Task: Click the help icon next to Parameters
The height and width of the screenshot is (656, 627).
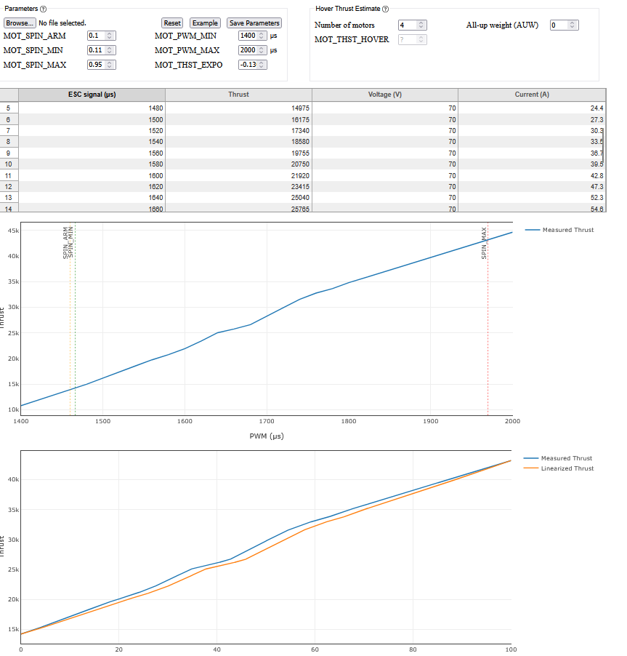Action: click(44, 9)
